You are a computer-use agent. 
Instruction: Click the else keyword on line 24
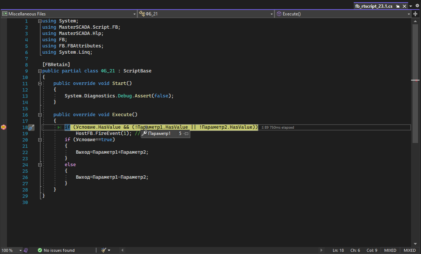70,165
